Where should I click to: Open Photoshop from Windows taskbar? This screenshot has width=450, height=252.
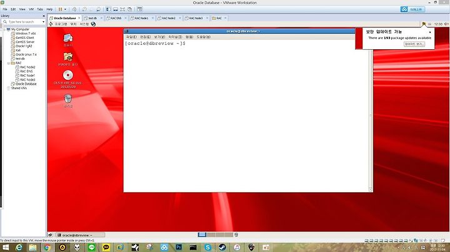click(x=179, y=247)
